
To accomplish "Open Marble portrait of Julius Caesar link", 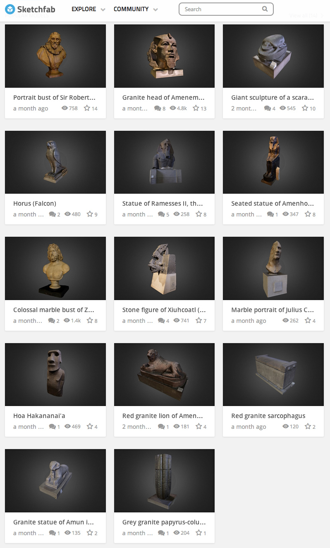I will (x=273, y=310).
